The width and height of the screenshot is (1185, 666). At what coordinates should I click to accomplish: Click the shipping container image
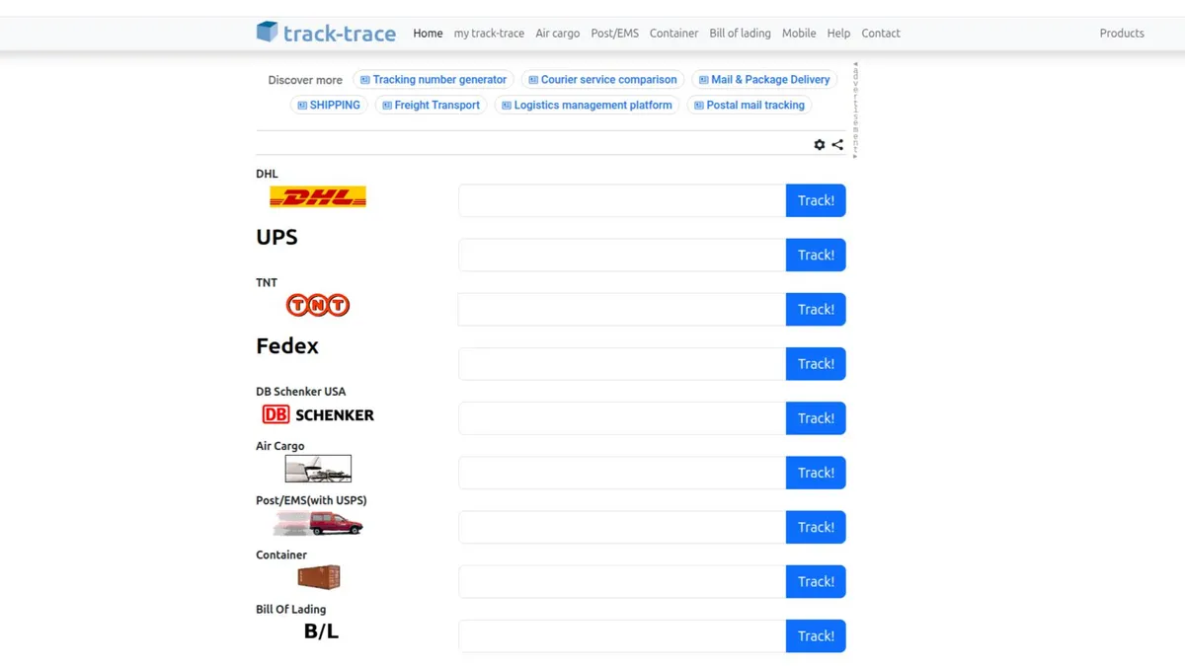(319, 577)
